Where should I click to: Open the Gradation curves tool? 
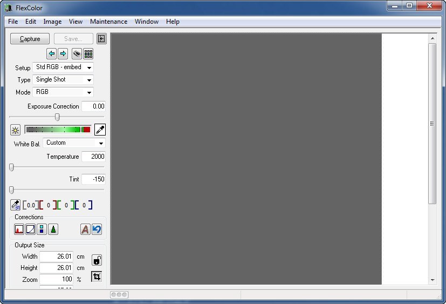coord(30,229)
